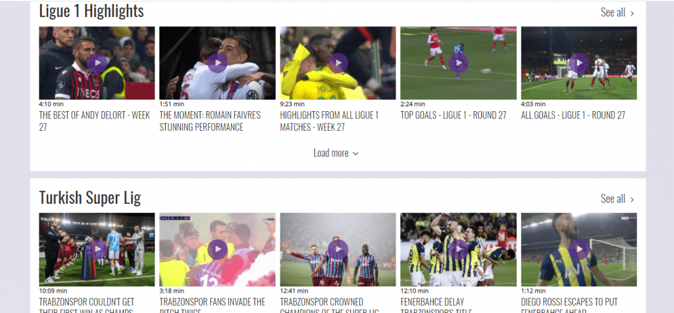The width and height of the screenshot is (674, 313).
Task: Play Fenerbahce delay Trabzonspor's title video
Action: pos(459,249)
